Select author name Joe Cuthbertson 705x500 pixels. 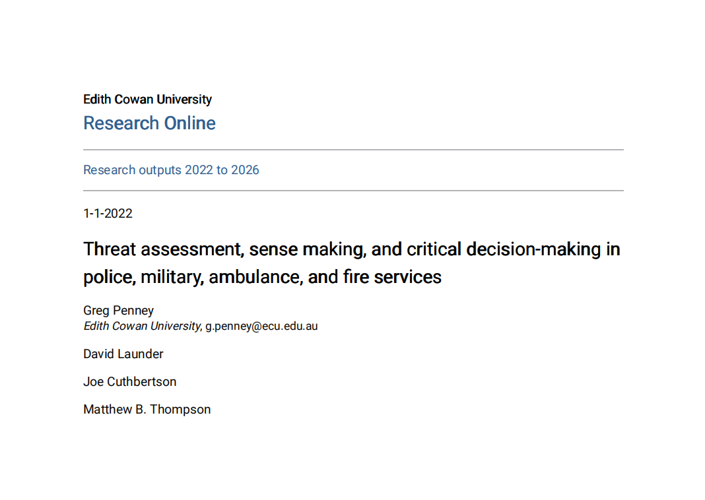pos(129,382)
